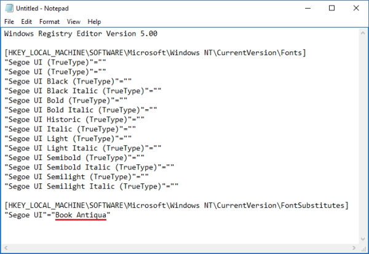The image size is (369, 254).
Task: Click the horizontal scrollbar left arrow
Action: (6, 248)
